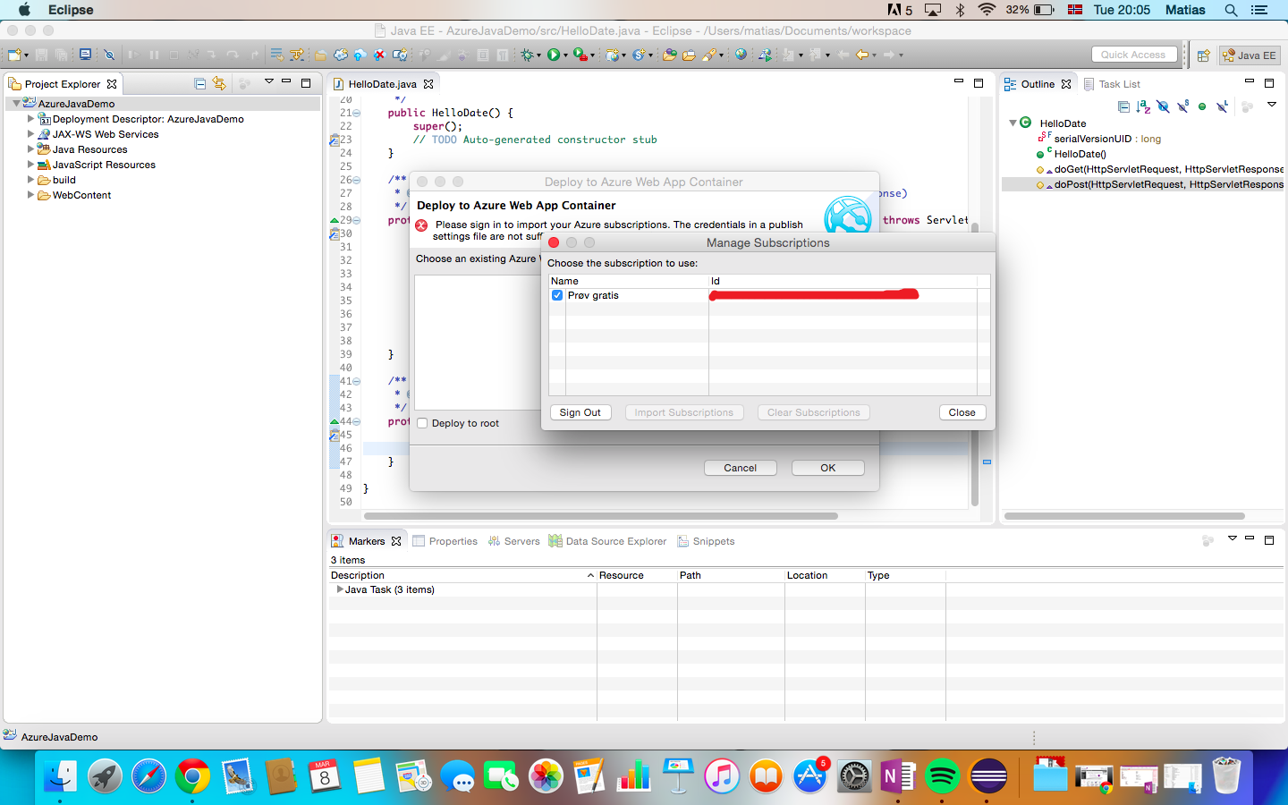Open Chrome from the Dock
Screen dimensions: 1288x805
[192, 776]
